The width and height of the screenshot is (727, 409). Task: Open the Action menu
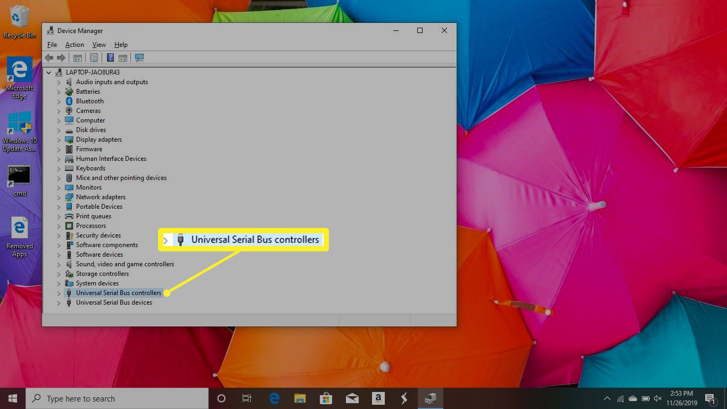75,45
